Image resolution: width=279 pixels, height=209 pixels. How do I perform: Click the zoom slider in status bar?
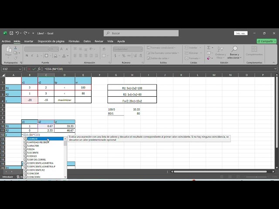256,177
